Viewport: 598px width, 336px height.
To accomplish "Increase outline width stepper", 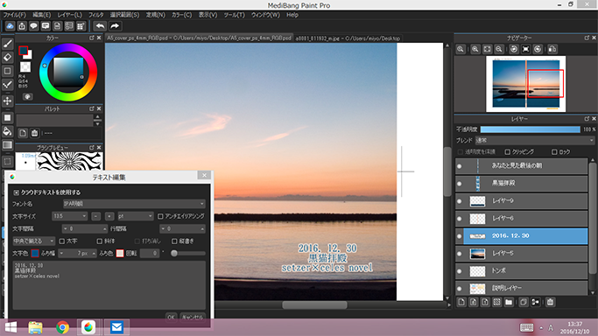I will pyautogui.click(x=94, y=254).
